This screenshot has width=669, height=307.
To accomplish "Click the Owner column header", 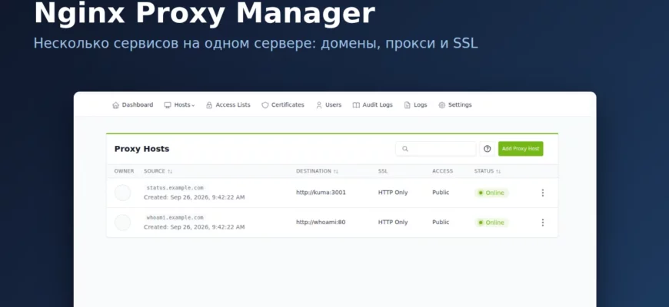I will pyautogui.click(x=124, y=171).
